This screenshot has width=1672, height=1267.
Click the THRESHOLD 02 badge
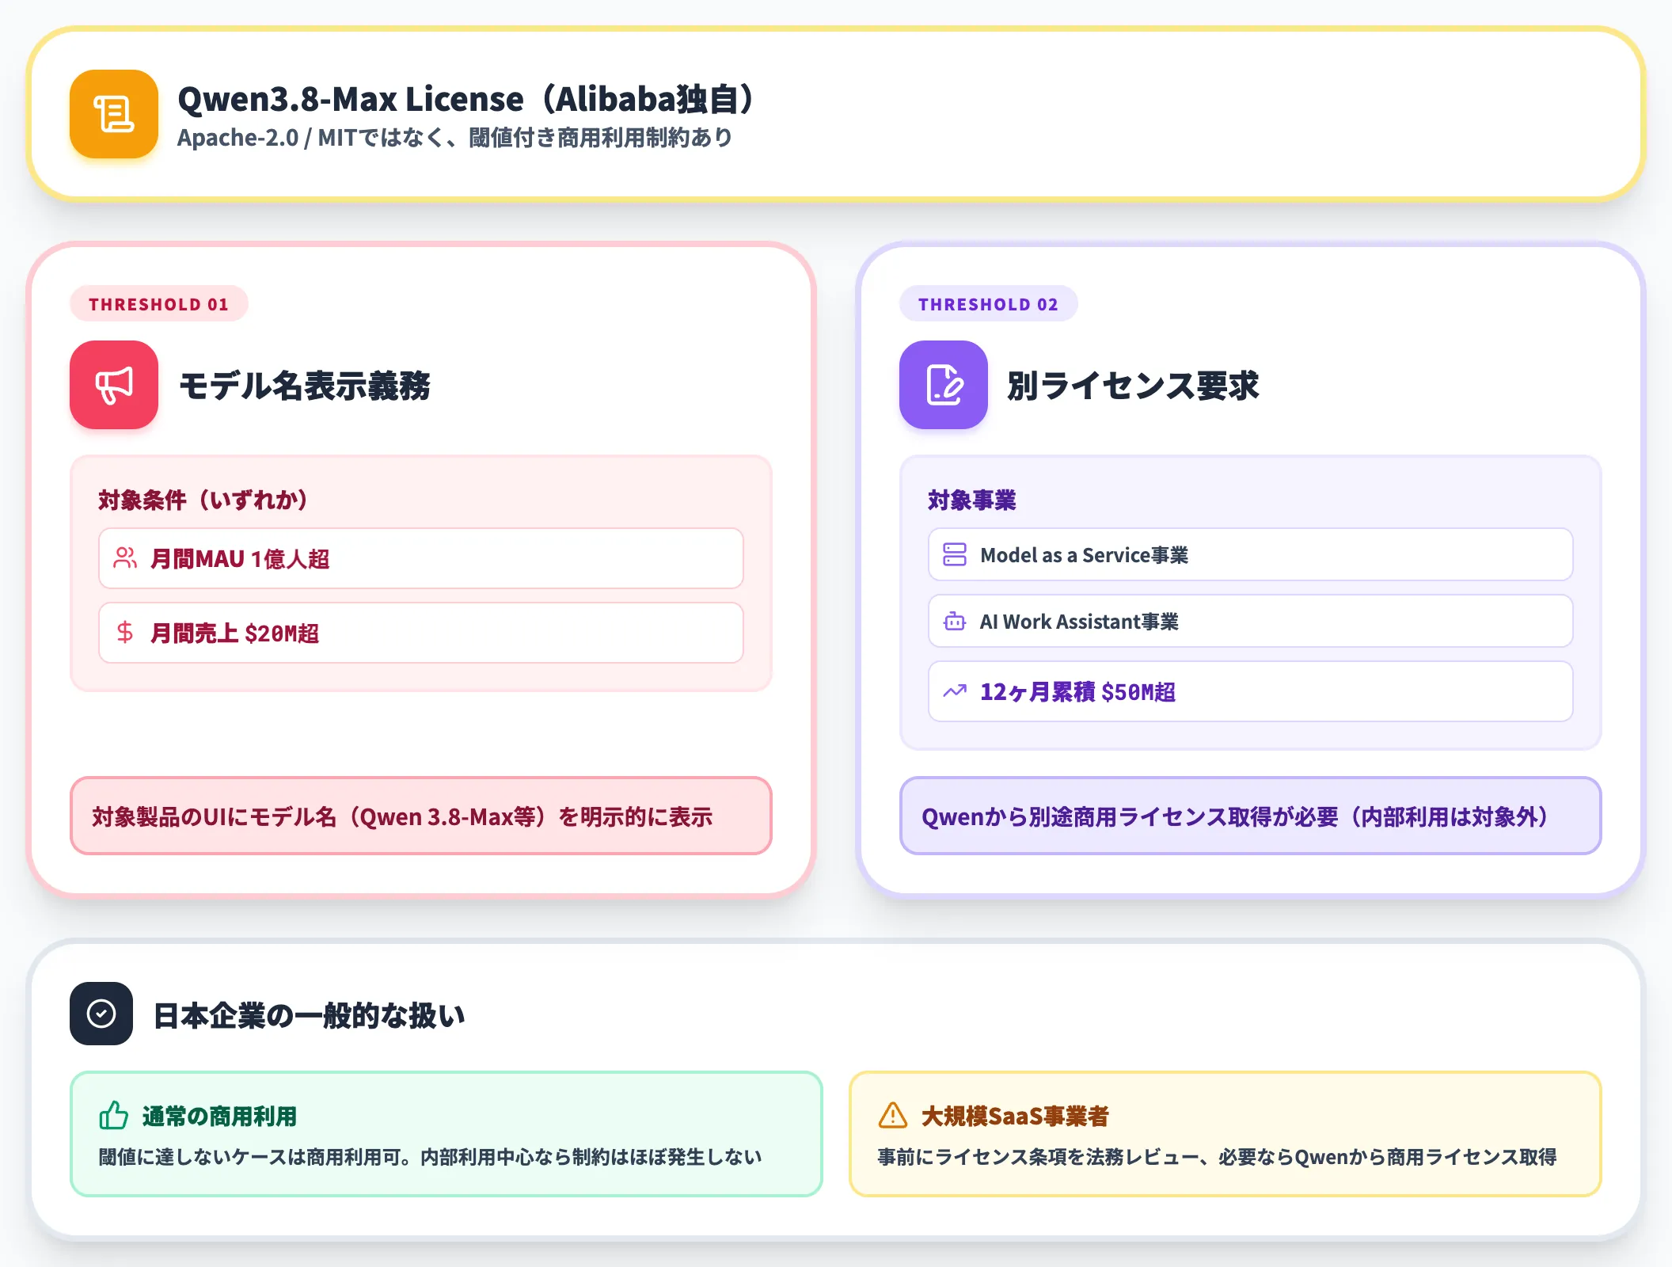[x=989, y=304]
